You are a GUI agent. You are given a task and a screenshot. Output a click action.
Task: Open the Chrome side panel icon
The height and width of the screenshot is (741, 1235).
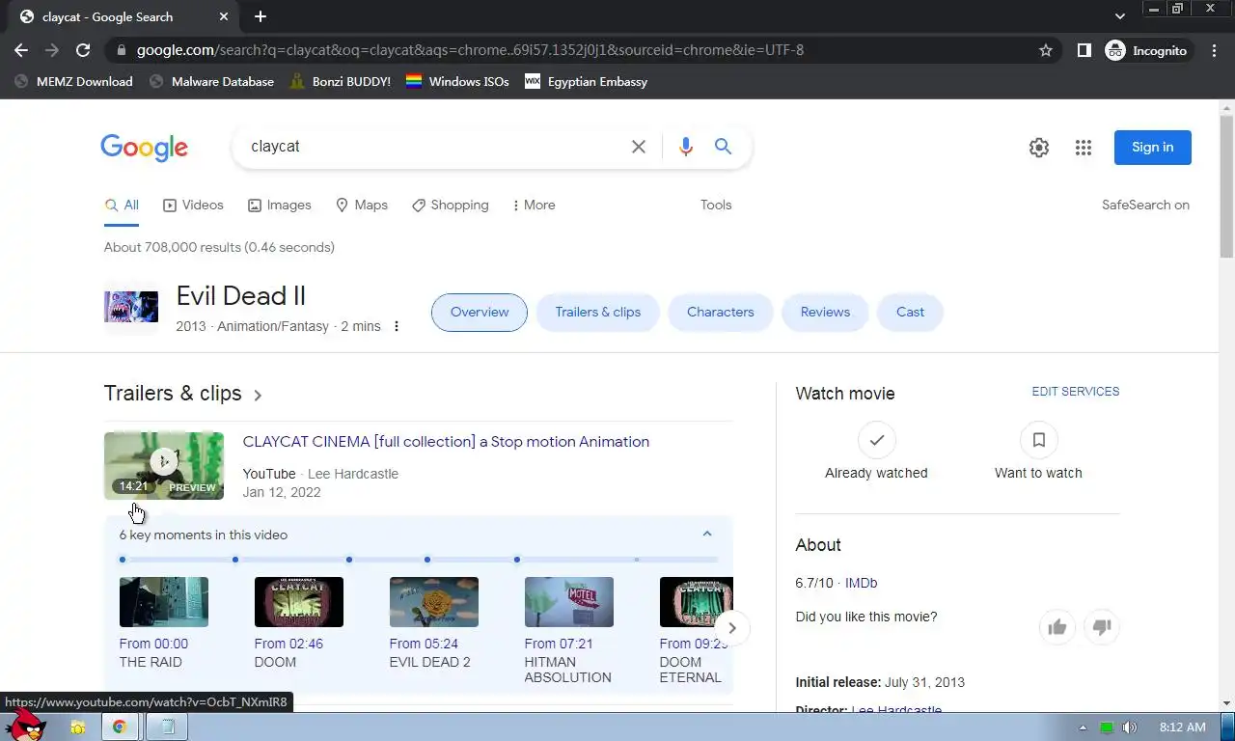(x=1084, y=50)
